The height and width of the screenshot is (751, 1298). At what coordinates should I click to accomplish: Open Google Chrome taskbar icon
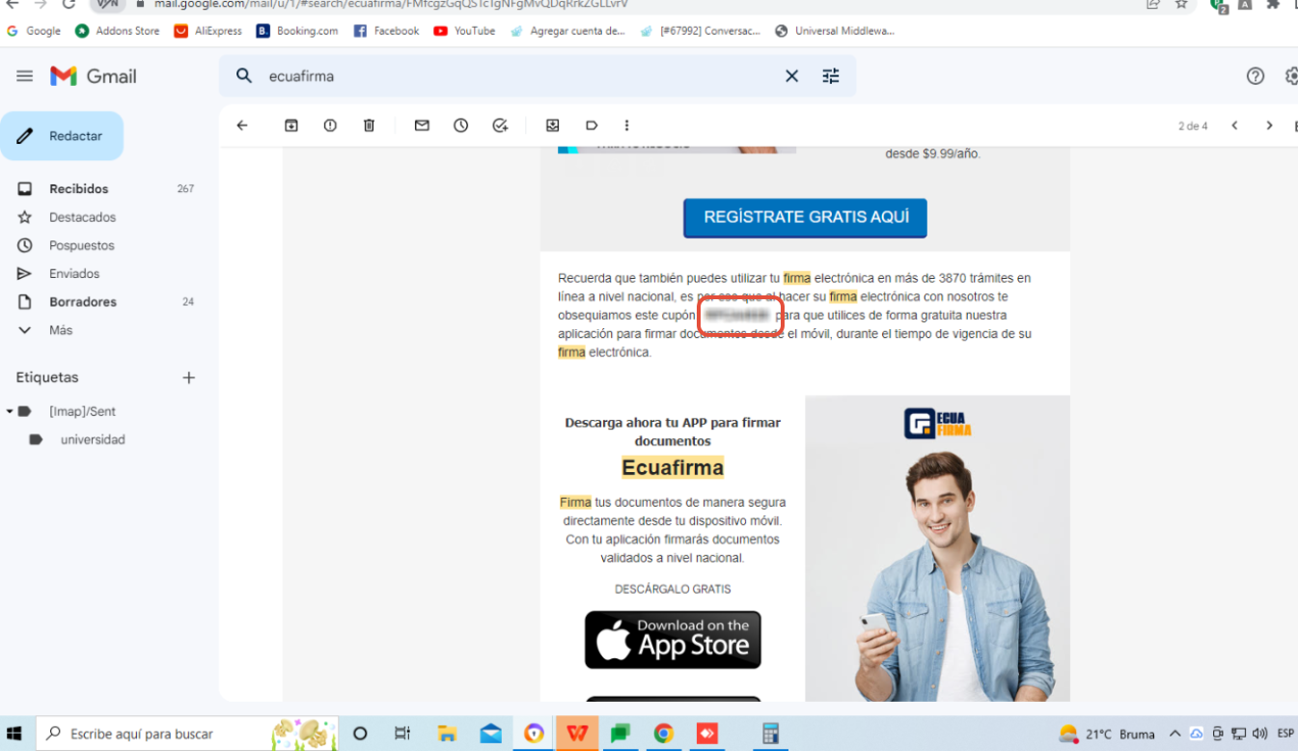pyautogui.click(x=663, y=734)
